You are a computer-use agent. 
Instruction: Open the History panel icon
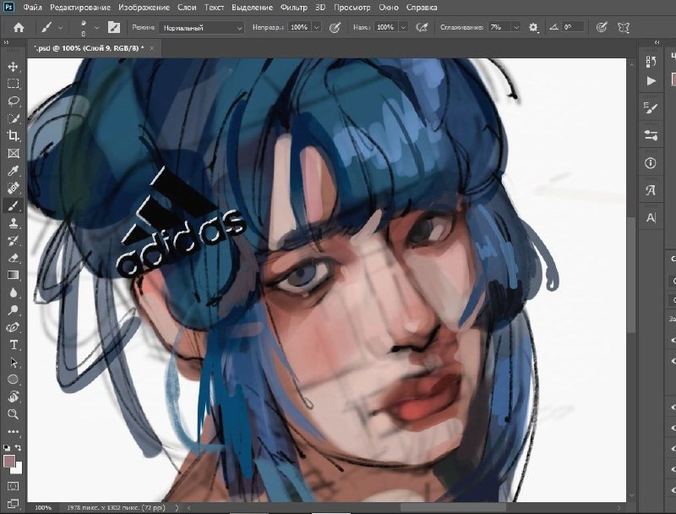pyautogui.click(x=651, y=62)
